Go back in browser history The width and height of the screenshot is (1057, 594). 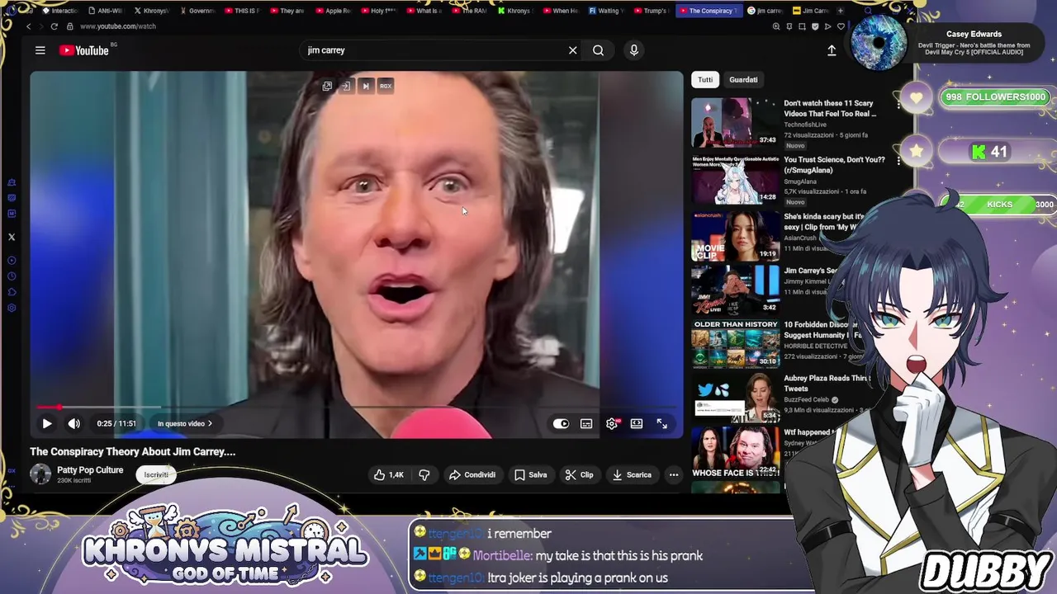coord(28,26)
